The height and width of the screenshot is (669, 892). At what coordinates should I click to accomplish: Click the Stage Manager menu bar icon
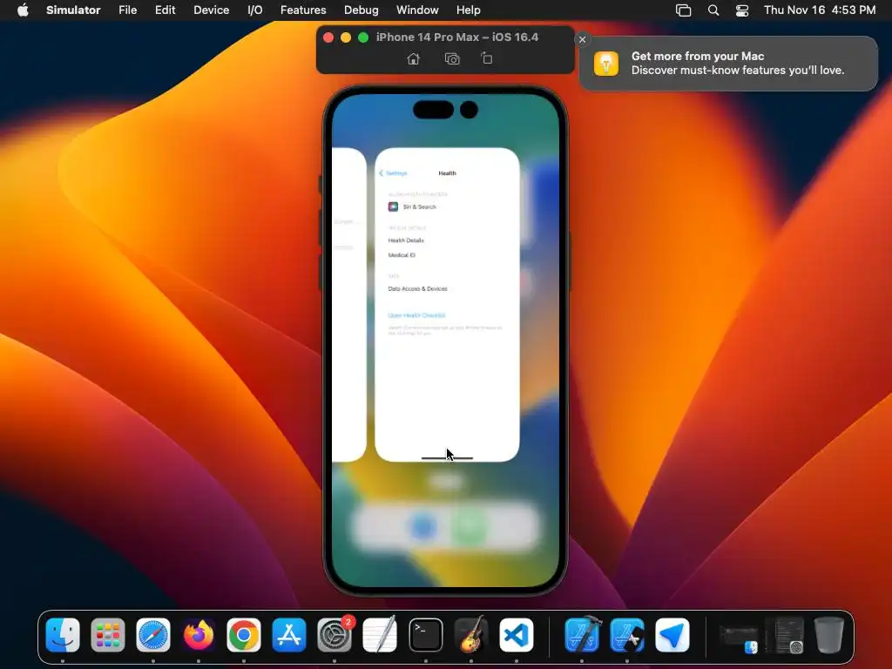point(683,10)
